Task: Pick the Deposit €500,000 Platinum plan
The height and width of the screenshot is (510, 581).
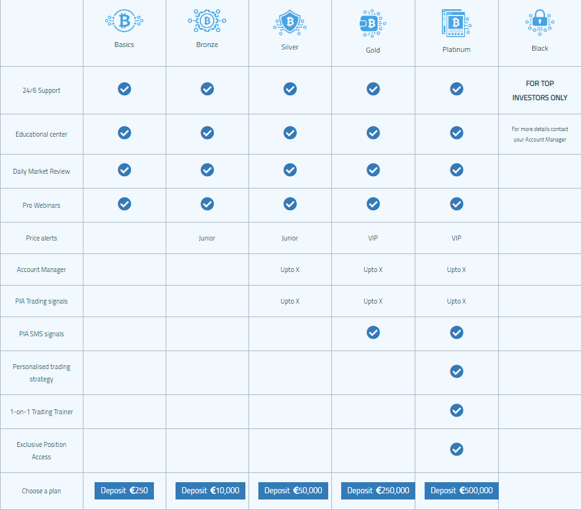Action: pyautogui.click(x=461, y=491)
